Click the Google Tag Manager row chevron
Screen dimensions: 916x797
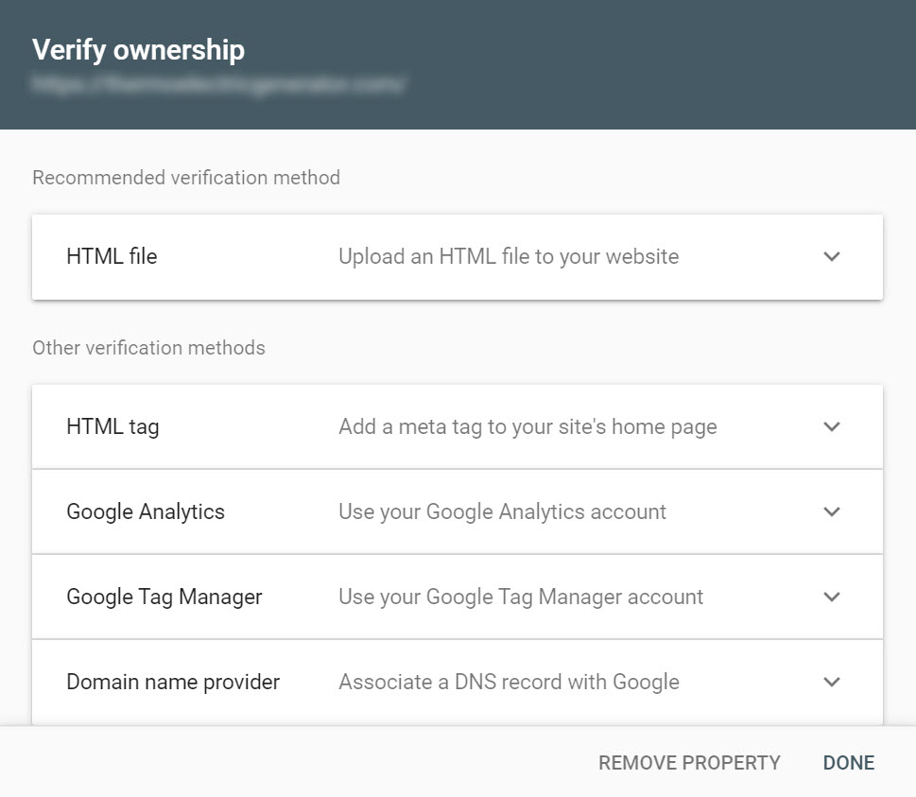[831, 597]
